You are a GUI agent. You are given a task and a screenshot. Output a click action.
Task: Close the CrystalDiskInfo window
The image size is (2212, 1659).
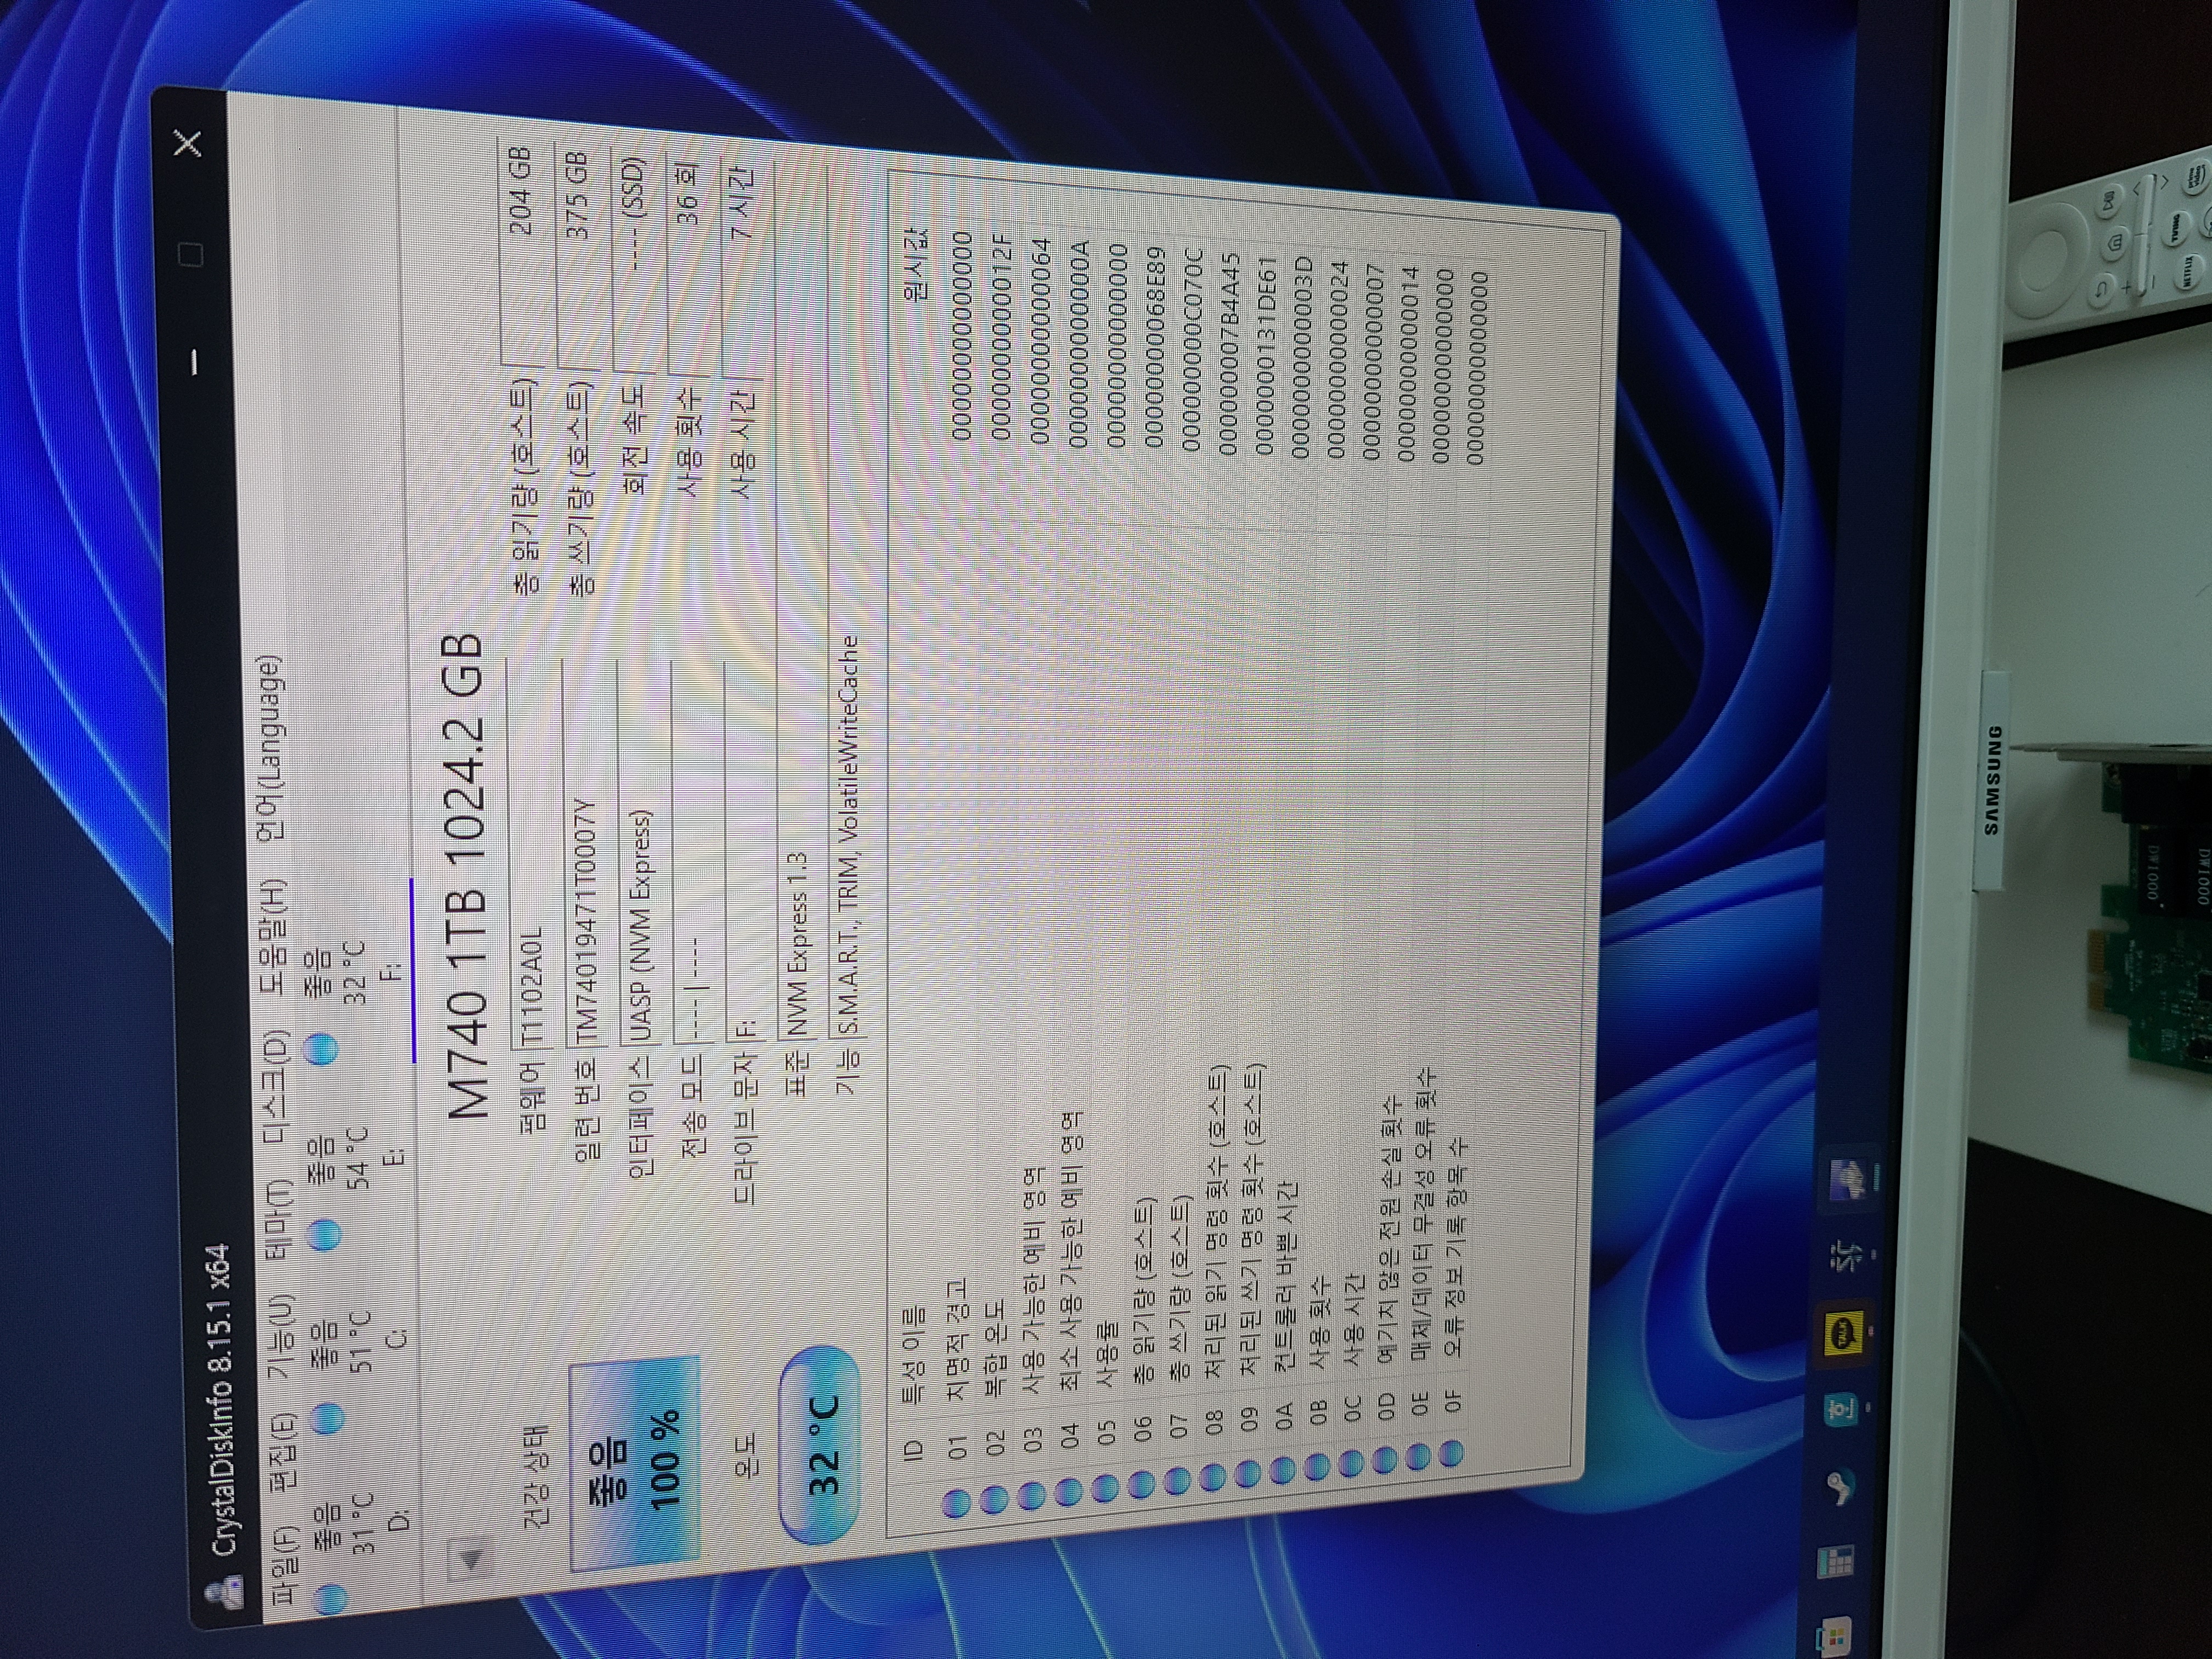click(187, 145)
